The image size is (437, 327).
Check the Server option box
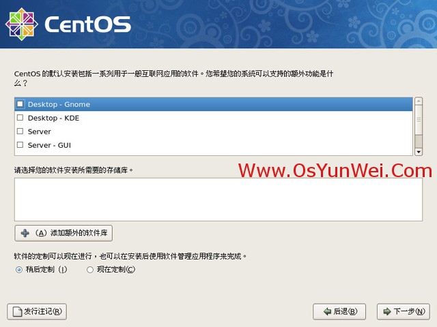(x=20, y=131)
